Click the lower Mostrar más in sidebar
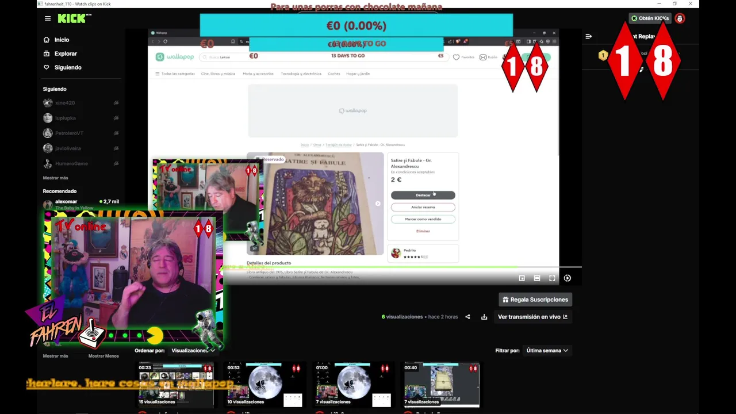 (56, 356)
